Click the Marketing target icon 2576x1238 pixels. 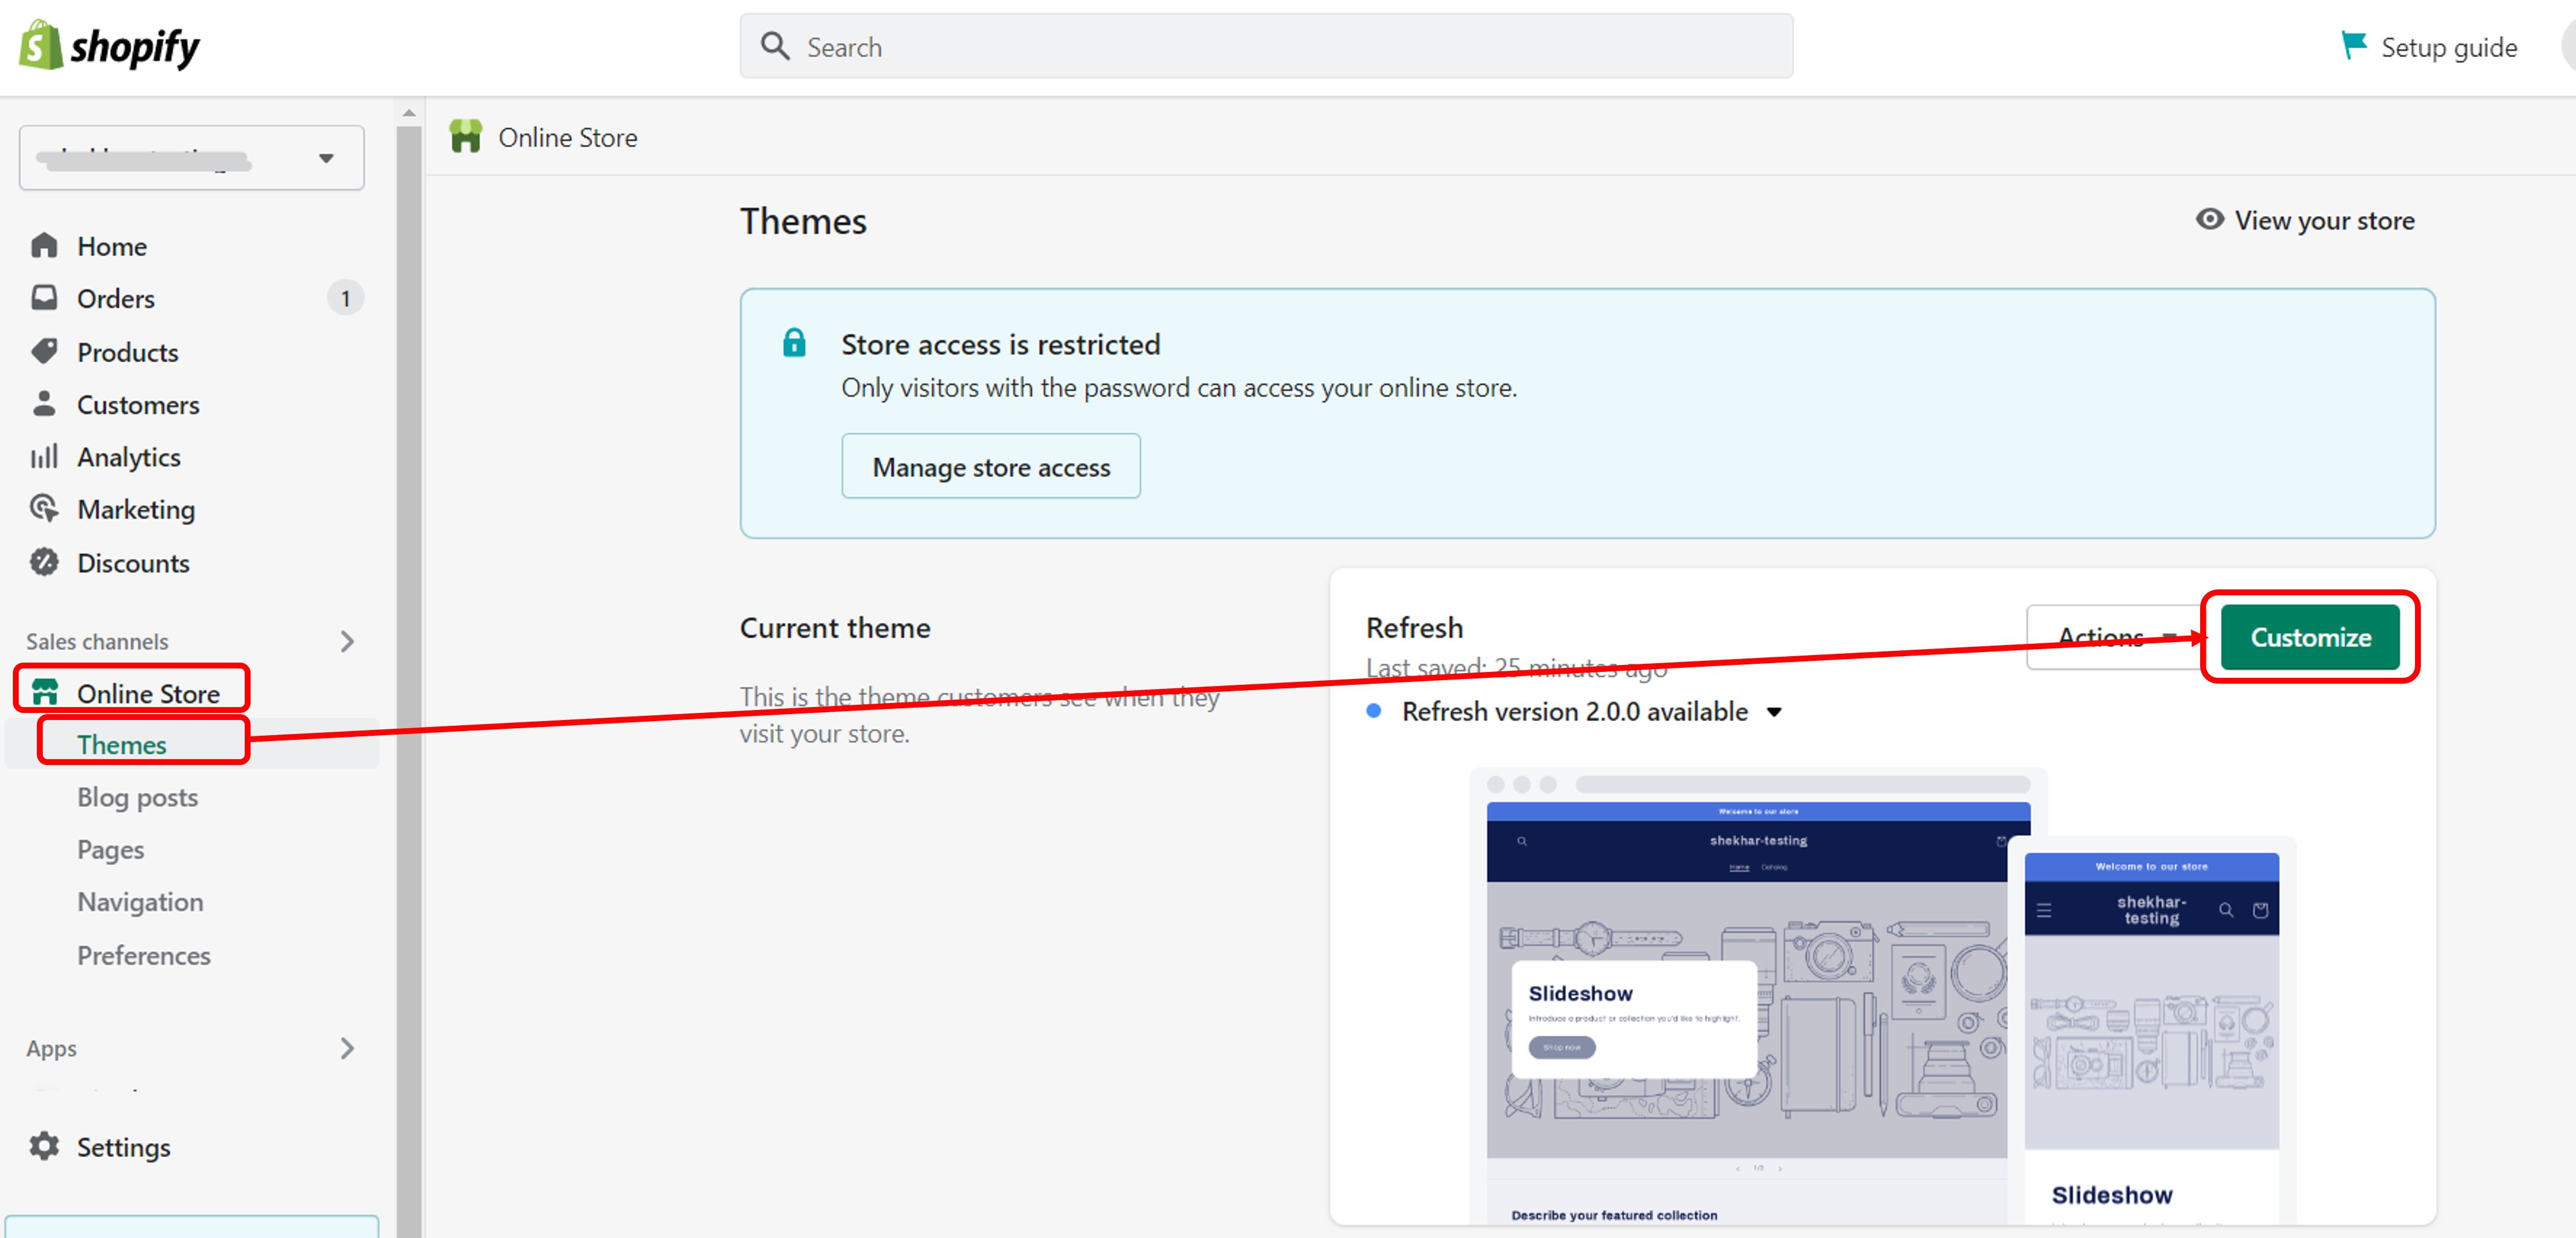tap(44, 509)
